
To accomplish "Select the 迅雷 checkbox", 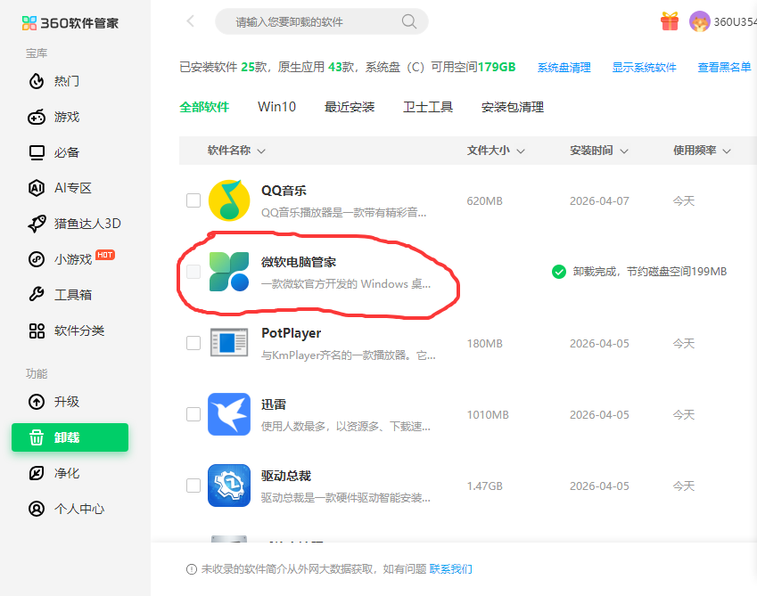I will pos(193,414).
